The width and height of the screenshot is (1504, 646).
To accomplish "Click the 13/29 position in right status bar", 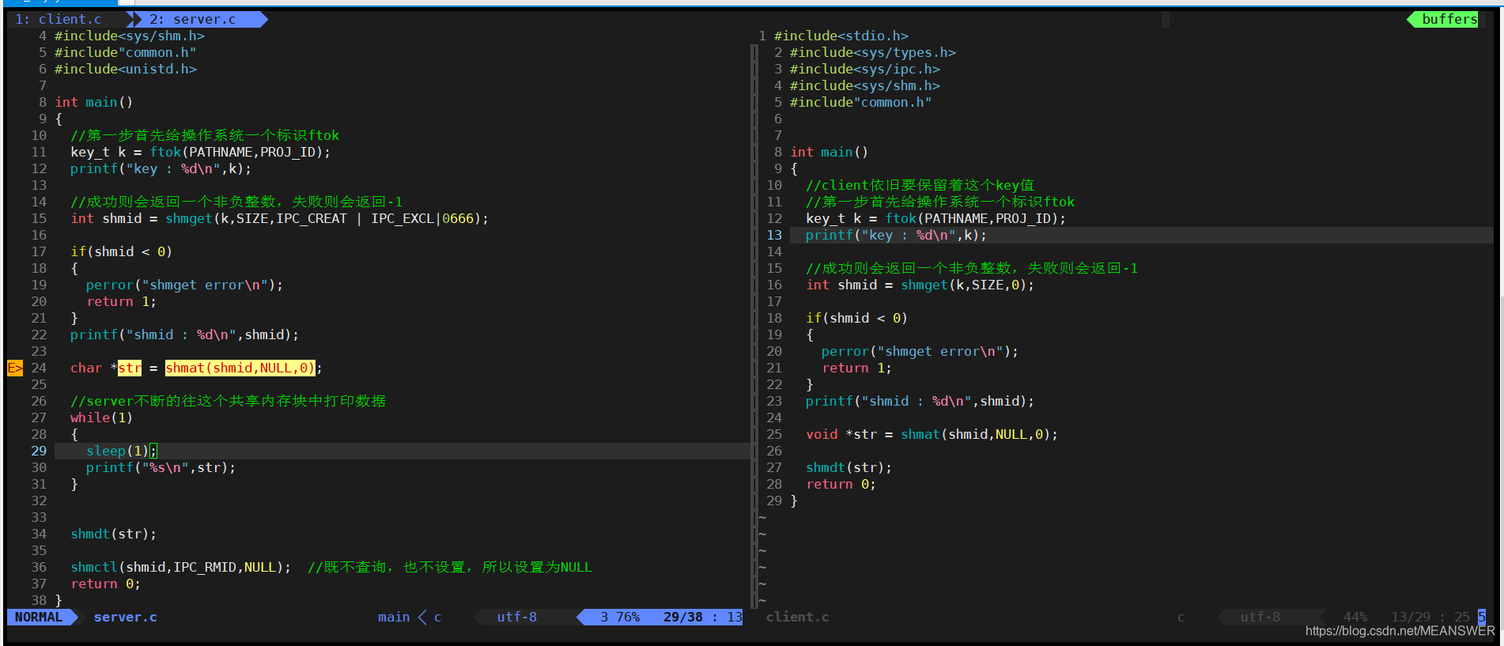I will [1410, 617].
